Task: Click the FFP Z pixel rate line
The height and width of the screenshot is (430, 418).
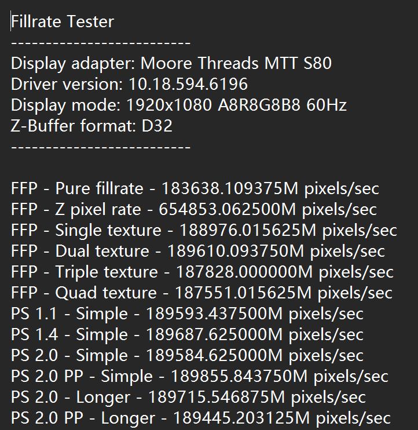Action: 194,210
